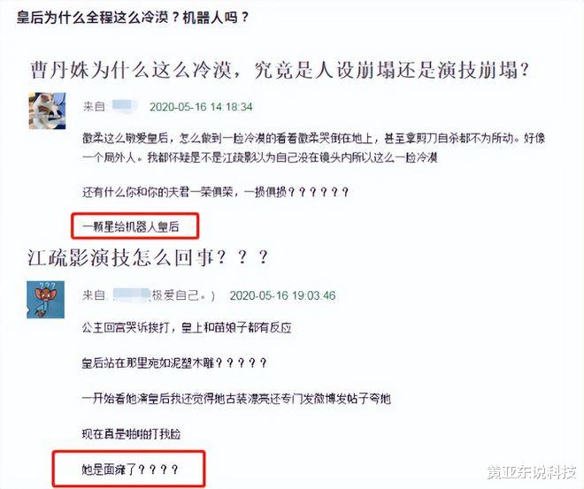
Task: Click the puppy avatar of the first poster
Action: [x=47, y=111]
